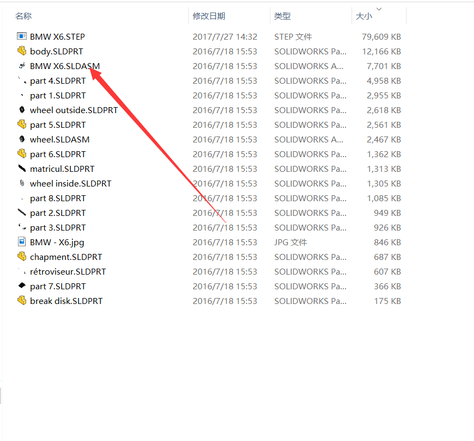Image resolution: width=474 pixels, height=441 pixels.
Task: Select file name BMW X6.SLDASM
Action: click(65, 66)
